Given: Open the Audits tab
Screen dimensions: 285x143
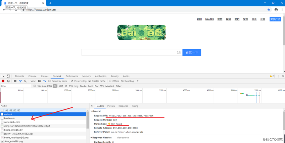Looking at the screenshot, I should tap(126, 76).
